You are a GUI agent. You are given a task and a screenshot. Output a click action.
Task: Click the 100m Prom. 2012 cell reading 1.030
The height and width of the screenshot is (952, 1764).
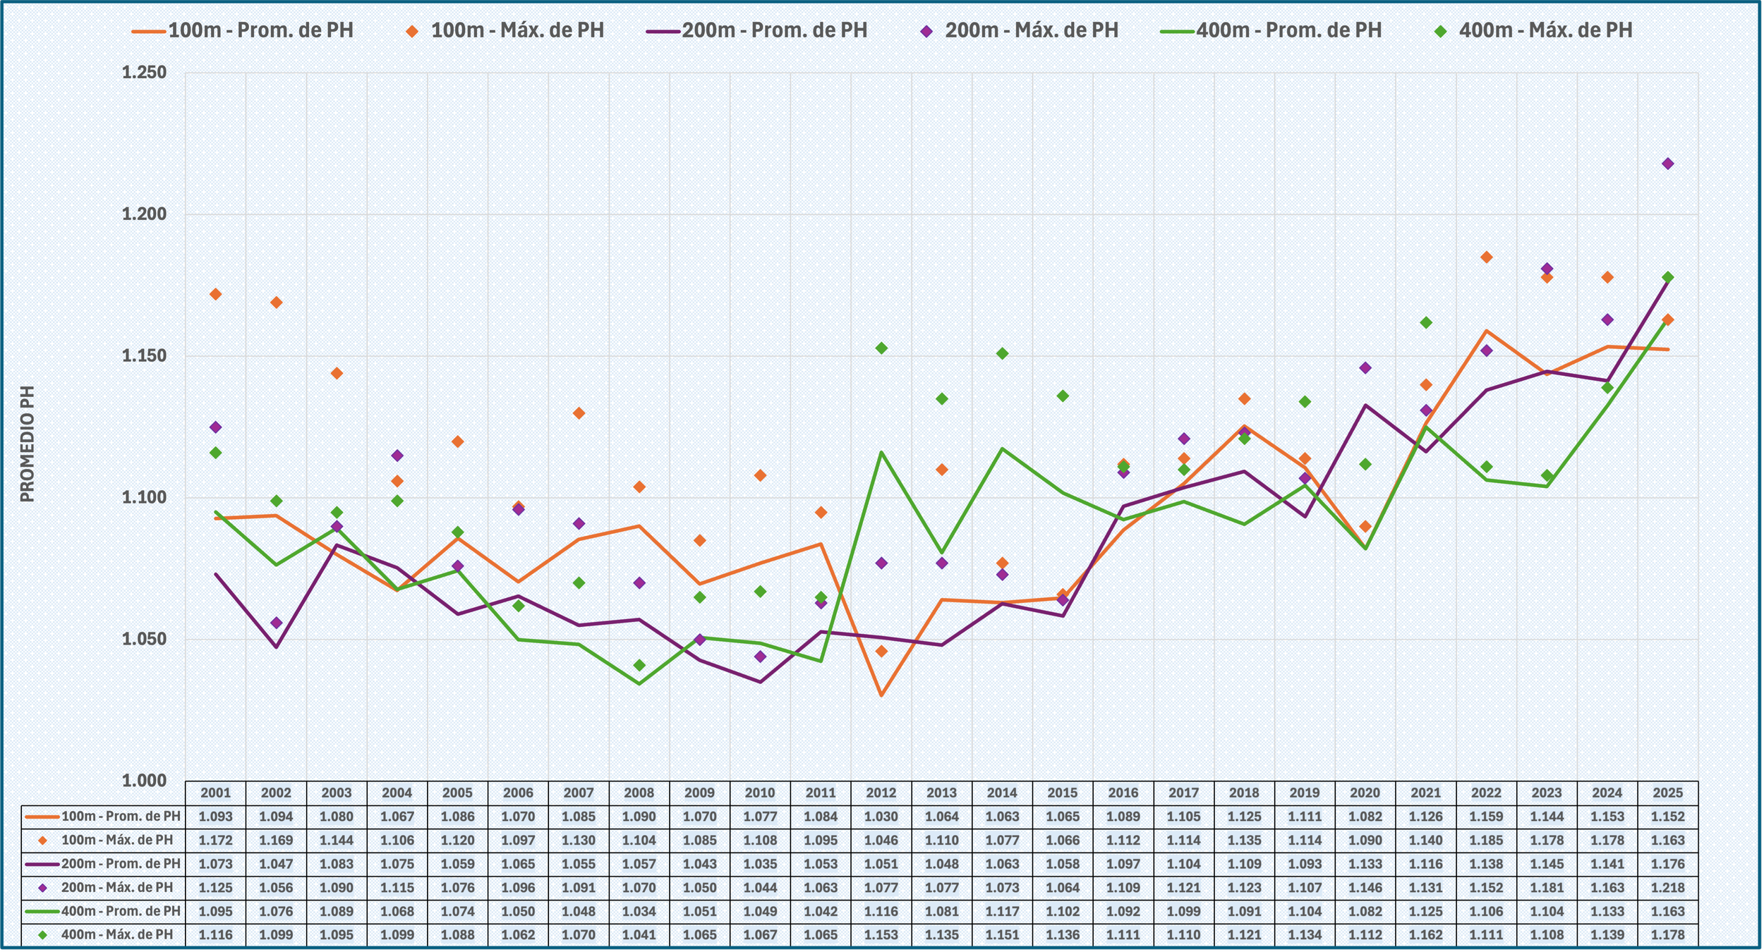881,817
